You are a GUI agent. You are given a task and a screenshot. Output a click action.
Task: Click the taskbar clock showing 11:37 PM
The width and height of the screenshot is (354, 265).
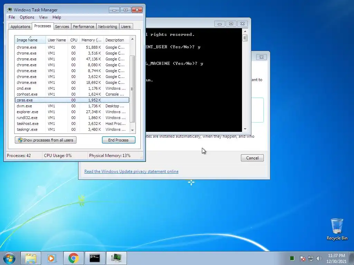[336, 258]
